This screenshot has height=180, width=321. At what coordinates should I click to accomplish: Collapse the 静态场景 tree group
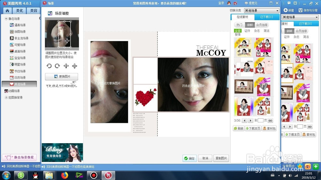point(6,19)
